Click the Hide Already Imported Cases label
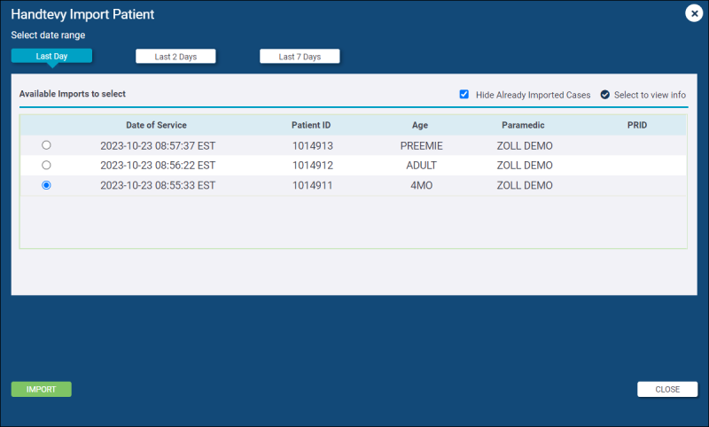Screen dimensions: 709x427 (x=534, y=95)
